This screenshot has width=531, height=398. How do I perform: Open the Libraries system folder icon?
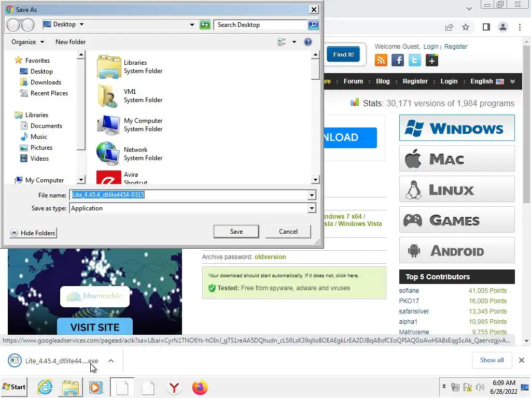109,67
